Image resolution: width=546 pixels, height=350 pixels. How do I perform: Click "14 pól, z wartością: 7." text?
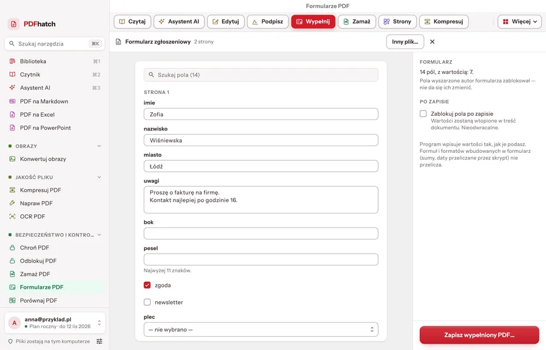click(447, 72)
